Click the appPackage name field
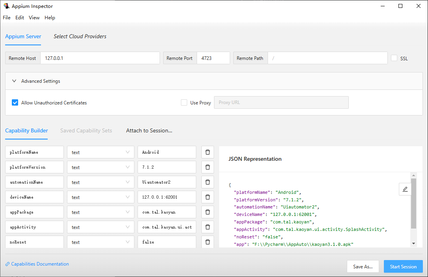 click(x=34, y=212)
